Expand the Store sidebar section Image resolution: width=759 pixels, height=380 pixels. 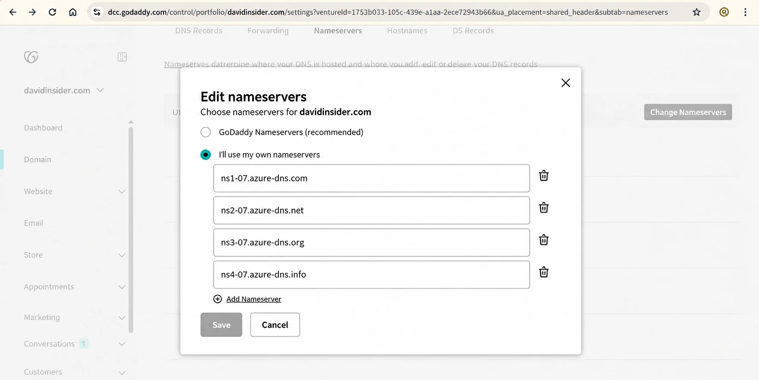click(122, 255)
